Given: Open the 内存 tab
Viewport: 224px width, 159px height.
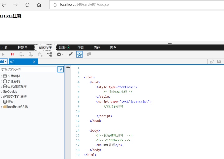Looking at the screenshot, I should (x=97, y=47).
